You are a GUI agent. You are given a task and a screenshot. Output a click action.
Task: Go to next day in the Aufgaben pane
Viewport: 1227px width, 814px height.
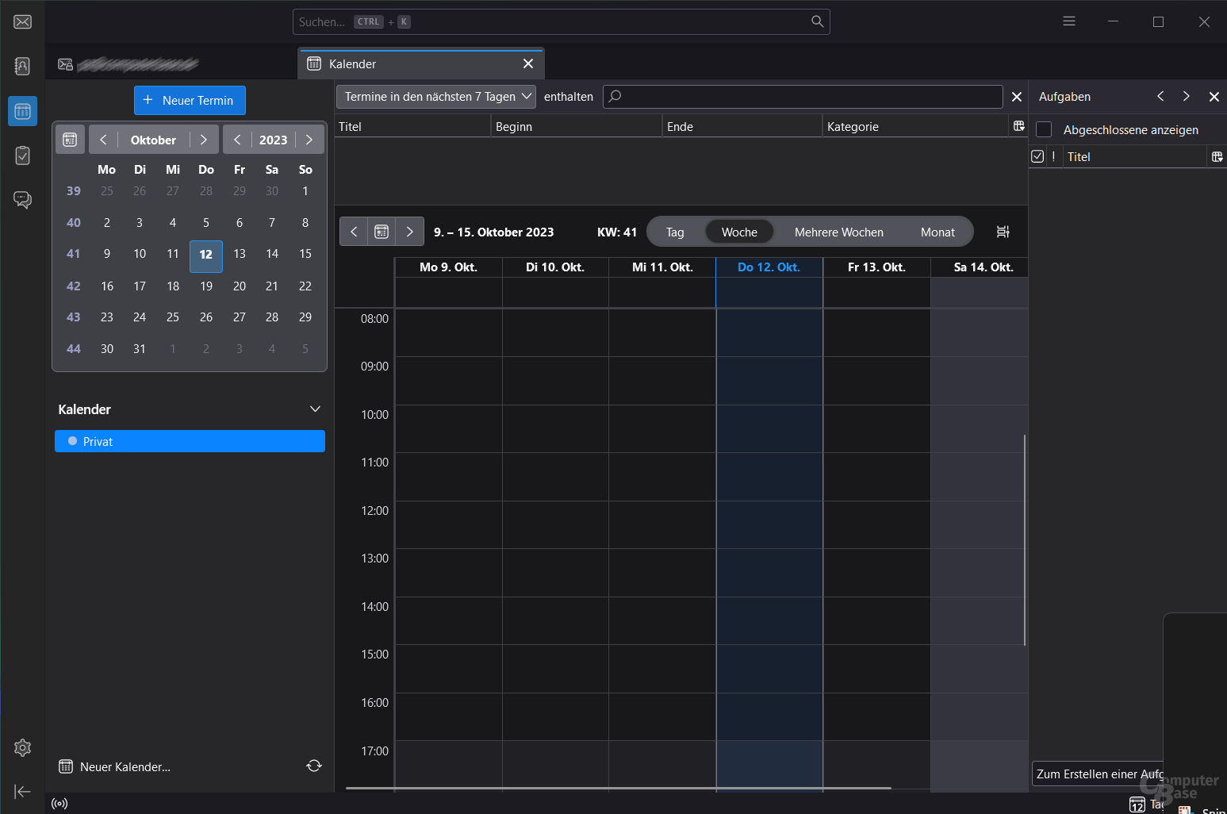pos(1187,96)
